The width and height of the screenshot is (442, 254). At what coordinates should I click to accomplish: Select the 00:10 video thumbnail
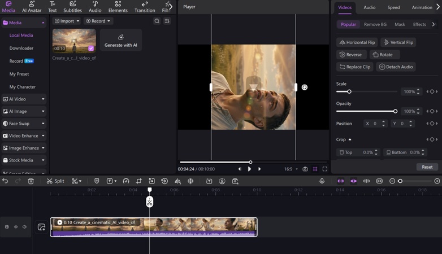click(x=74, y=41)
